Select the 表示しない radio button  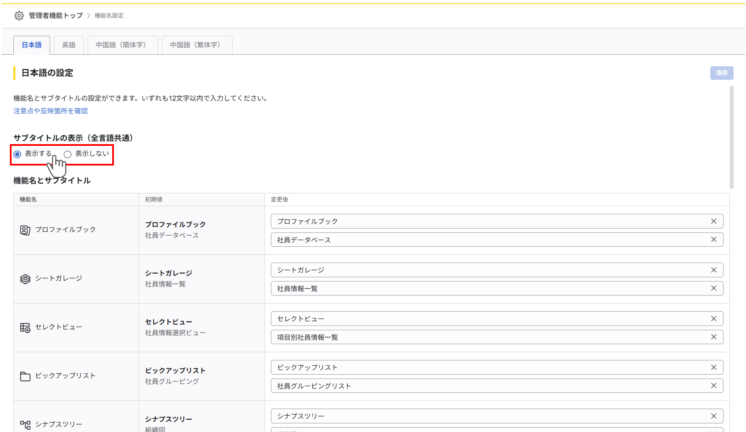click(68, 154)
